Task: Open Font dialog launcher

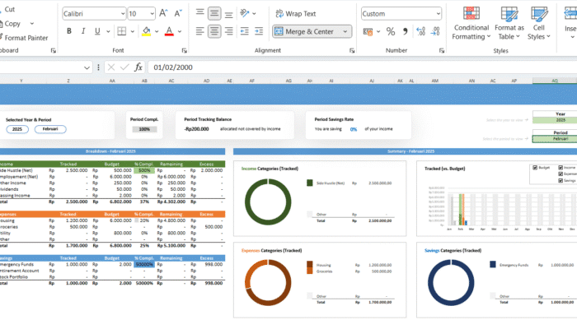Action: tap(185, 51)
